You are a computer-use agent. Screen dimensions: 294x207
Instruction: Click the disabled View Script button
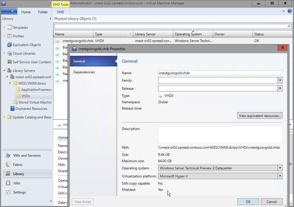tap(82, 202)
